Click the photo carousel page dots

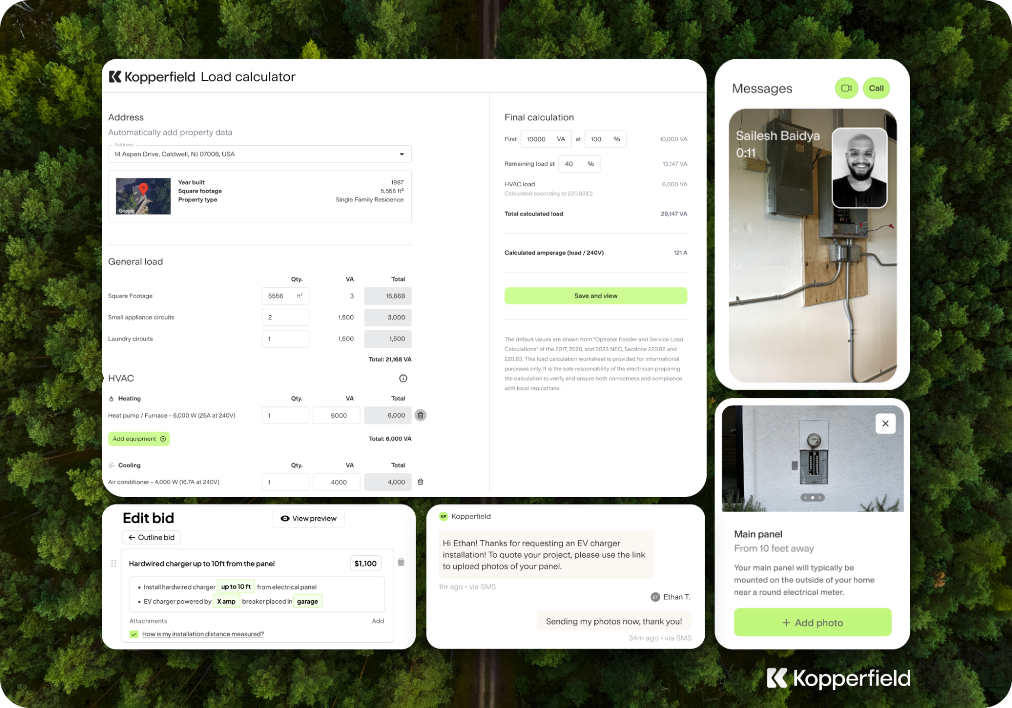click(x=812, y=497)
